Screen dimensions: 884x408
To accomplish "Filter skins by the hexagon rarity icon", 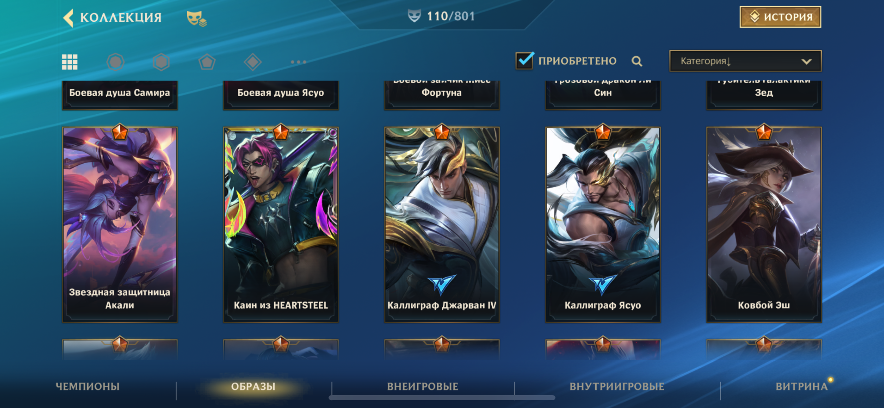I will [161, 62].
